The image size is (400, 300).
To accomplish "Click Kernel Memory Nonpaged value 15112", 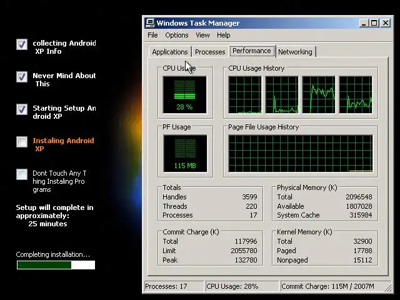I will (x=362, y=260).
